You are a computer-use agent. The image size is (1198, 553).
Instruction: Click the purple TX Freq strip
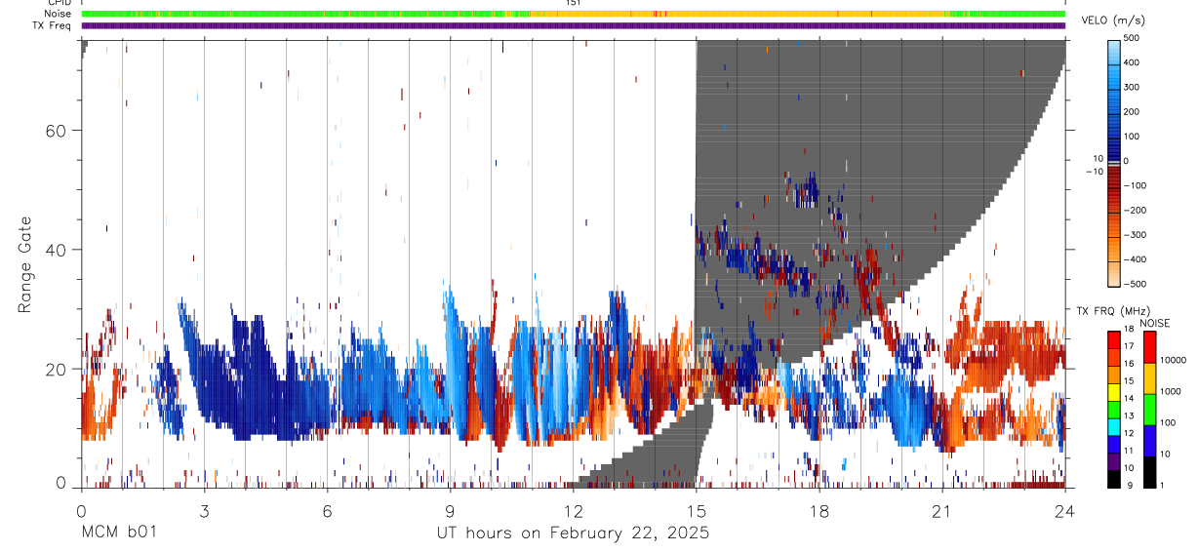(x=574, y=25)
